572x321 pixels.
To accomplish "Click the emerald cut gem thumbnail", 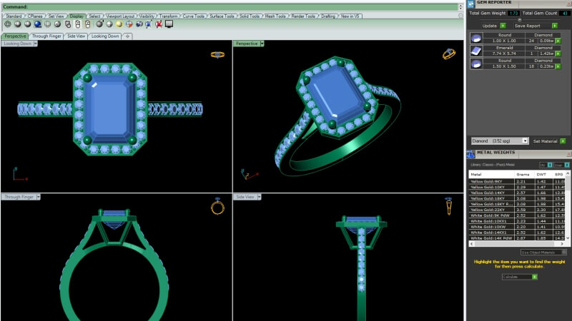I will click(476, 51).
